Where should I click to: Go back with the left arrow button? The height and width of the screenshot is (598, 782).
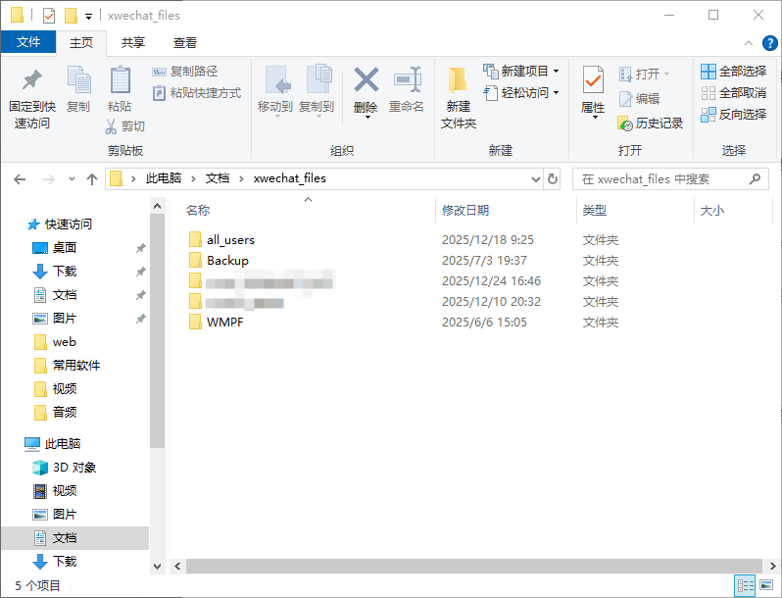[x=20, y=179]
